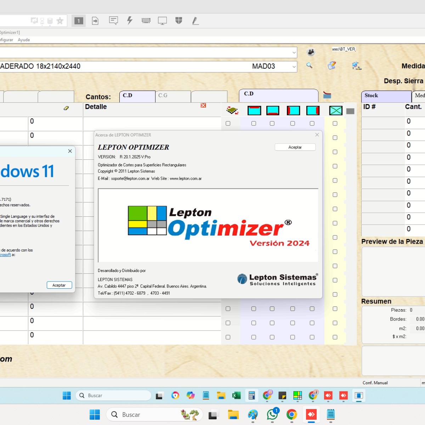Image resolution: width=425 pixels, height=425 pixels.
Task: Select the top edge banding icon
Action: 254,110
